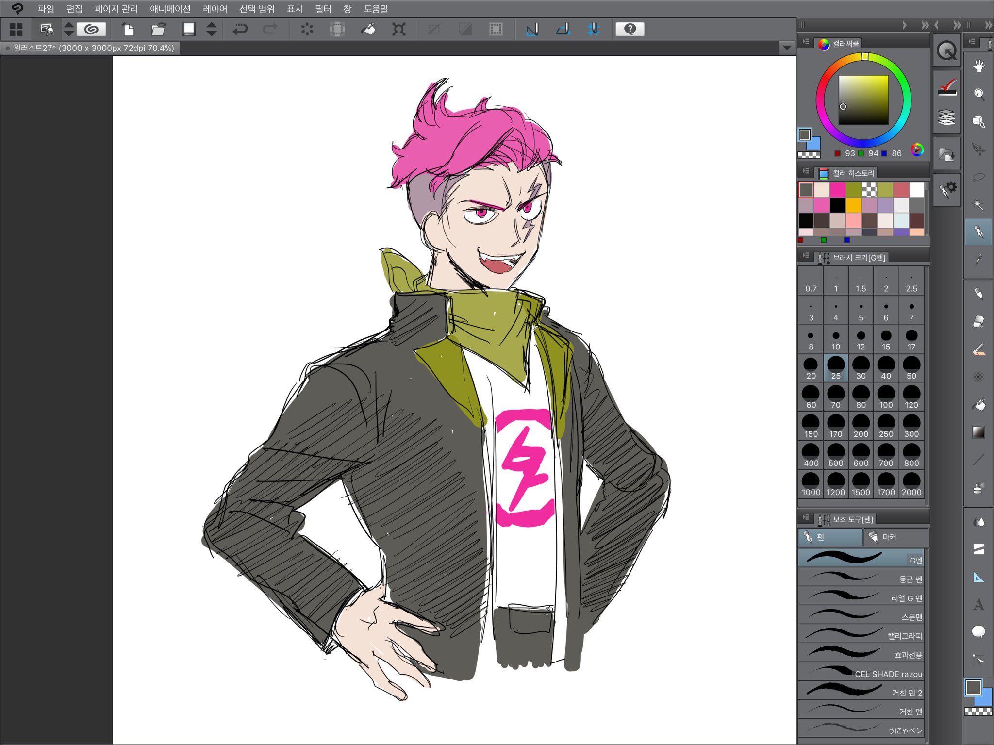Screen dimensions: 994x745
Task: Set brush size to 30
Action: click(861, 368)
